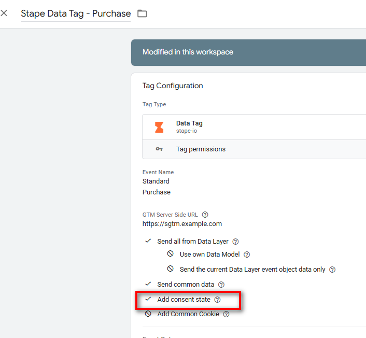
Task: Click the Tag Configuration heading
Action: [173, 86]
